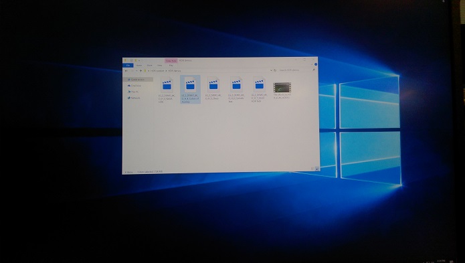The width and height of the screenshot is (465, 263).
Task: Select the video with filmstrip thumbnail
Action: click(282, 90)
